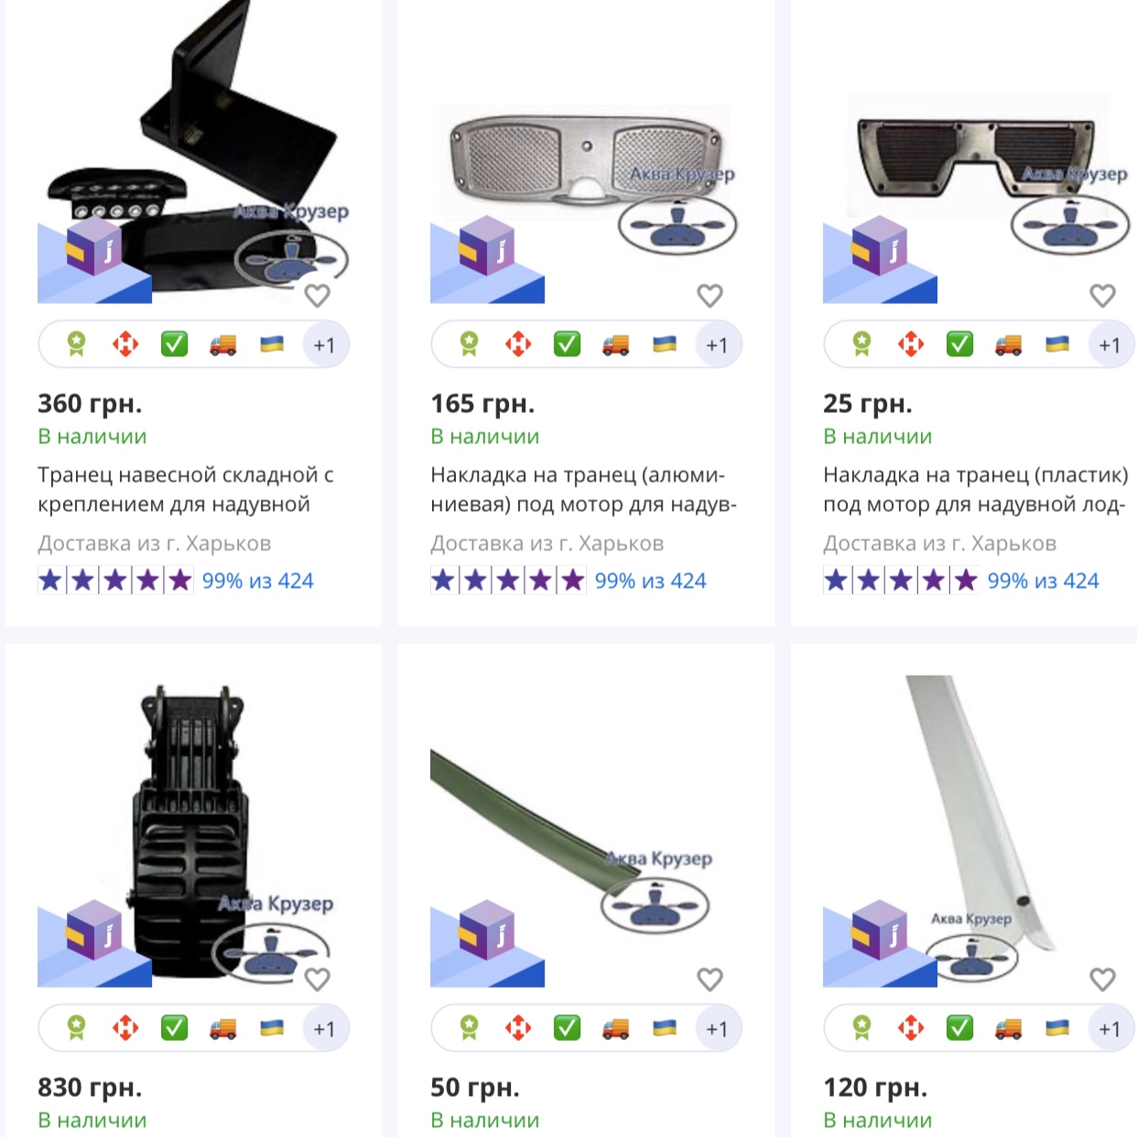
Task: Favorite the white 120 грн. profile item
Action: 1102,980
